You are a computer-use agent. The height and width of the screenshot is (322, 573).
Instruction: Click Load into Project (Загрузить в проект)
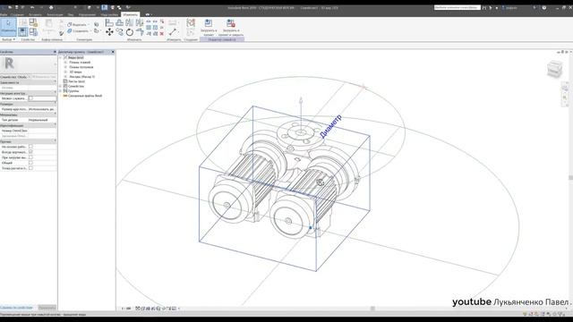coord(209,28)
